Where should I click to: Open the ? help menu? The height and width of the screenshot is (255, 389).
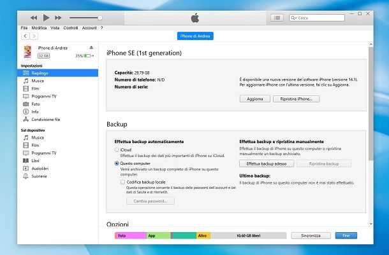(x=102, y=28)
